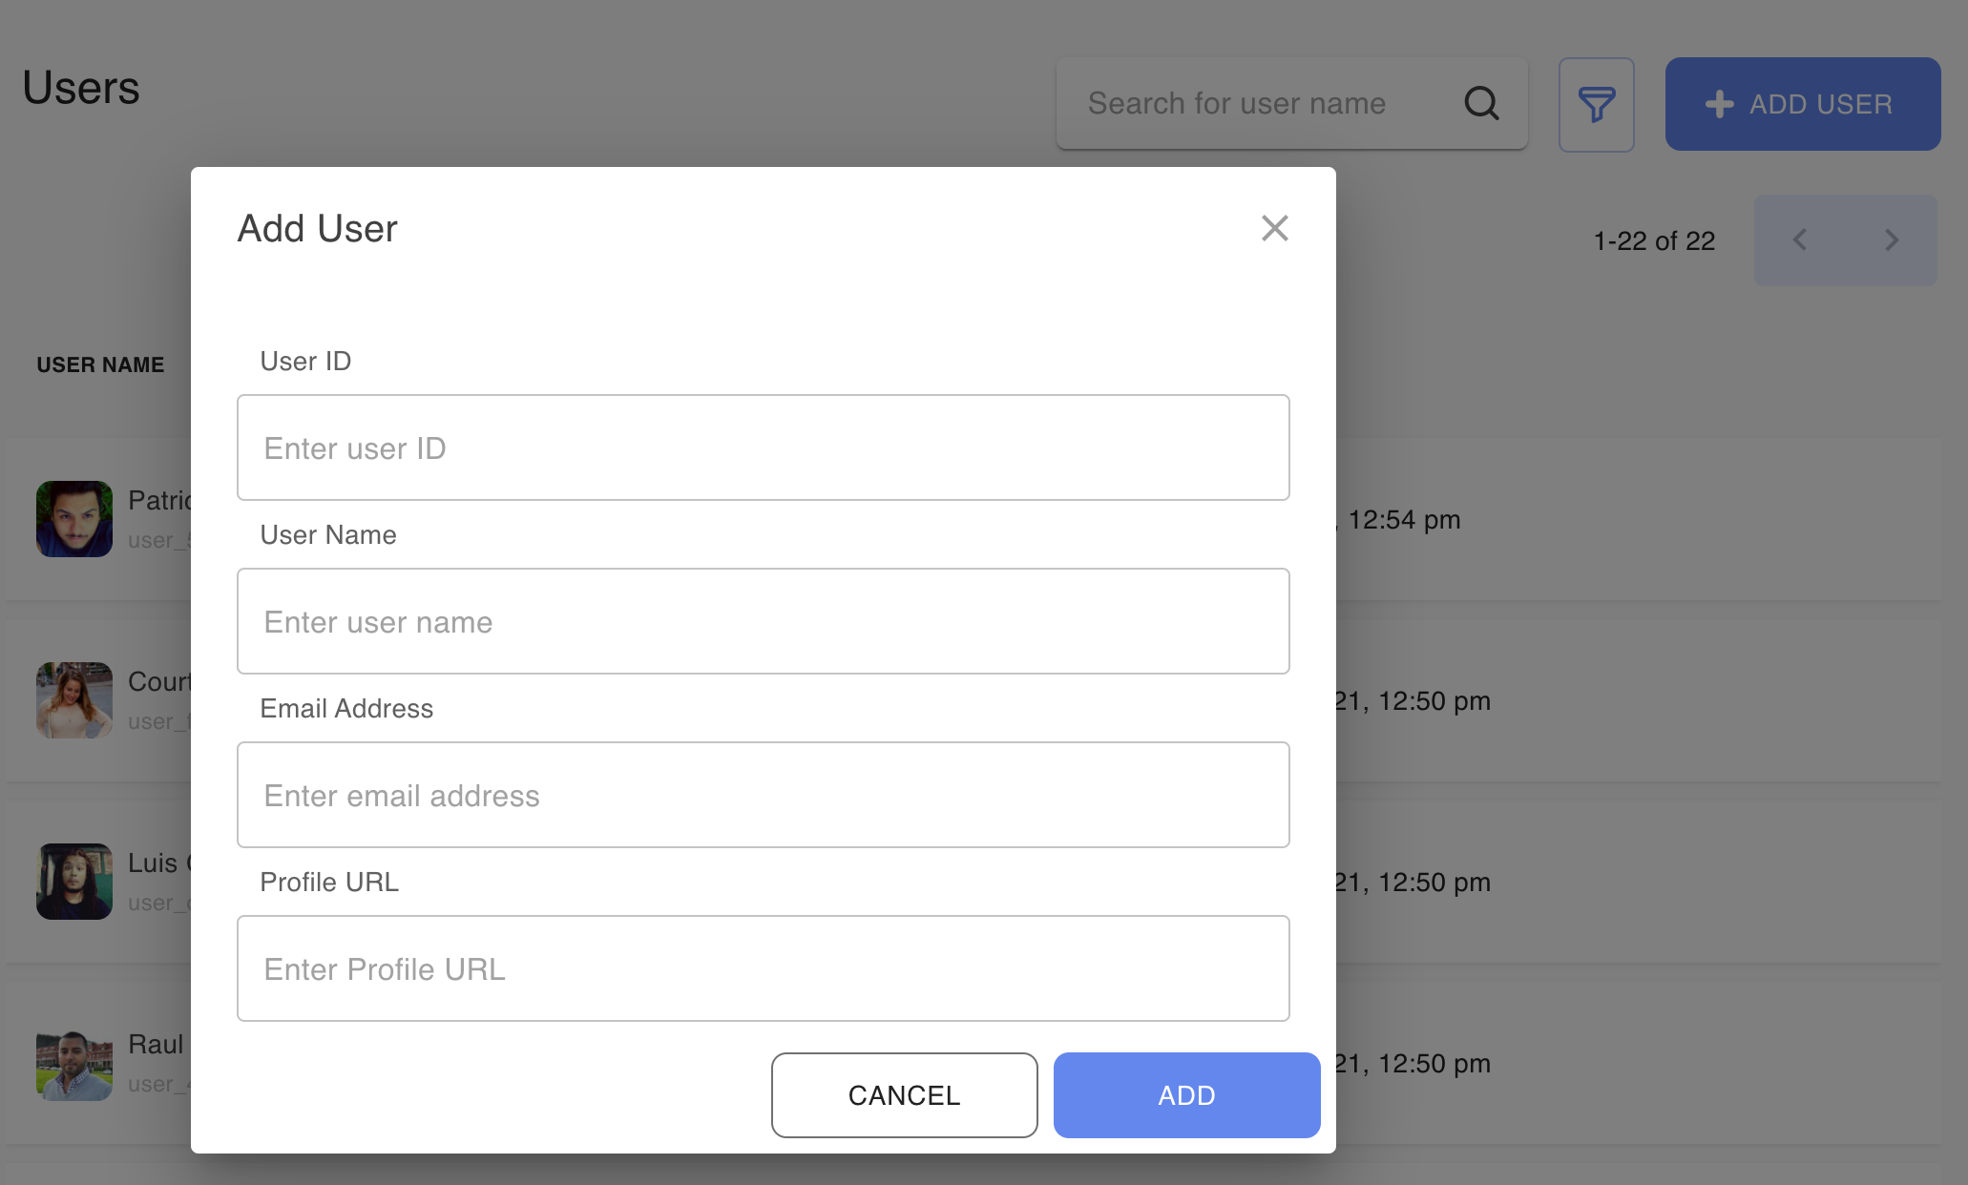Click the left pagination arrow icon
This screenshot has width=1968, height=1185.
point(1801,240)
